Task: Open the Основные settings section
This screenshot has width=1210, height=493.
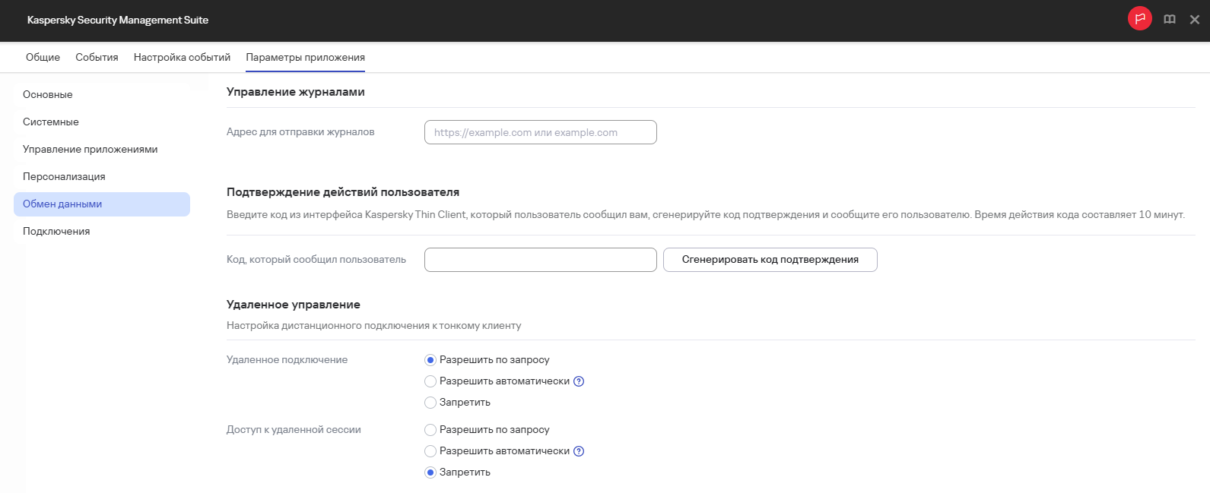Action: point(48,95)
